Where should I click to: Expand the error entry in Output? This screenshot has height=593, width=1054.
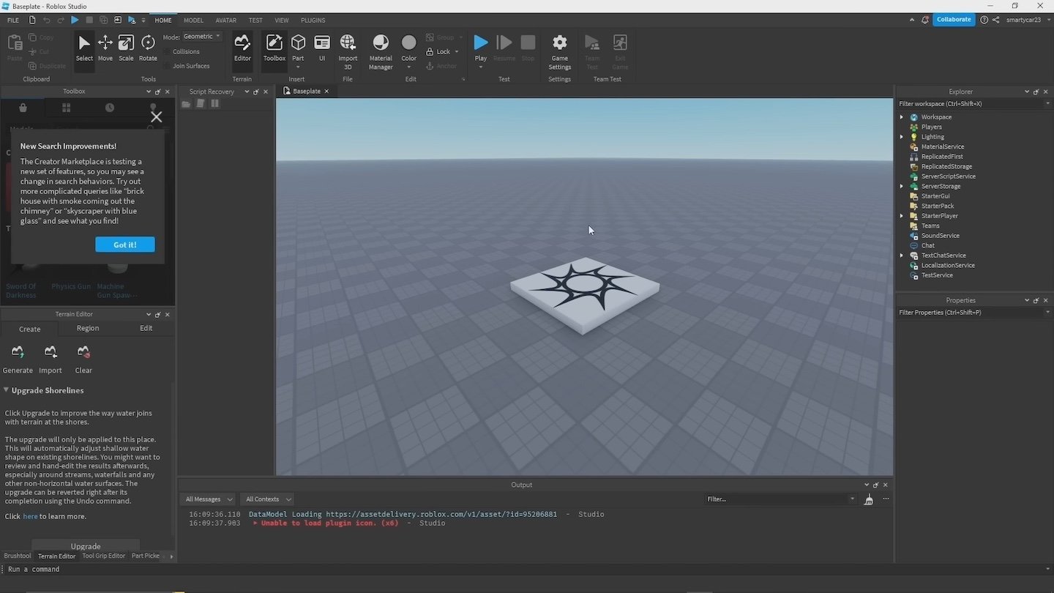pyautogui.click(x=255, y=523)
